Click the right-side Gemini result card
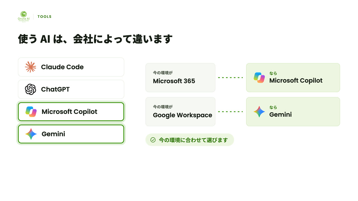 [293, 112]
